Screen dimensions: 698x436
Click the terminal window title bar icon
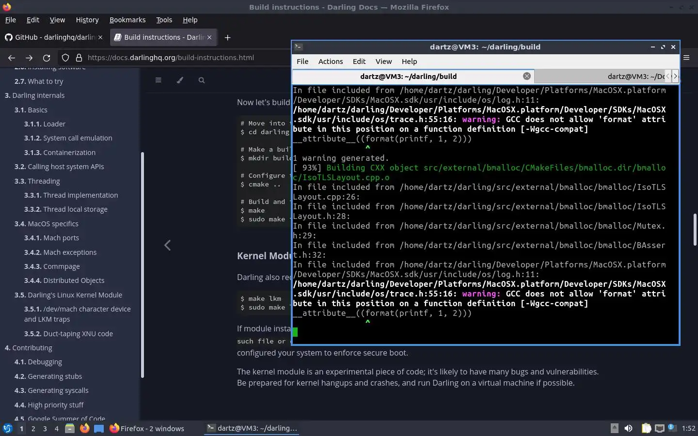[x=299, y=47]
